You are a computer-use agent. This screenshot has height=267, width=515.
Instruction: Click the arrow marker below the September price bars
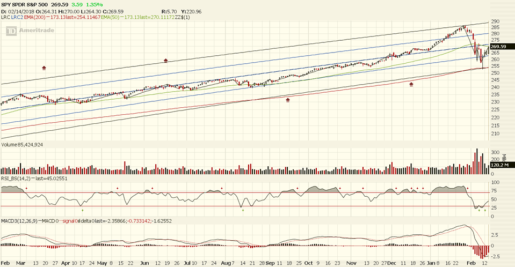(x=288, y=100)
